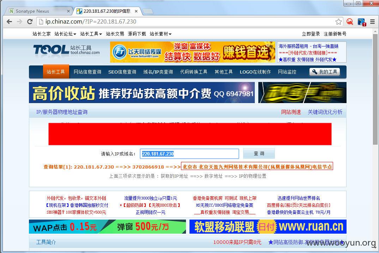Open 香港免备案机房 可测试 link
The width and height of the screenshot is (379, 253).
224,198
